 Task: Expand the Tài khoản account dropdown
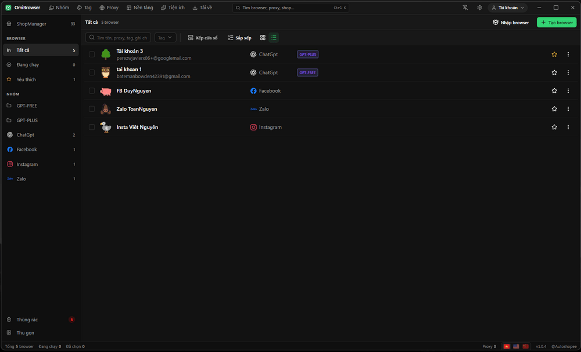508,8
